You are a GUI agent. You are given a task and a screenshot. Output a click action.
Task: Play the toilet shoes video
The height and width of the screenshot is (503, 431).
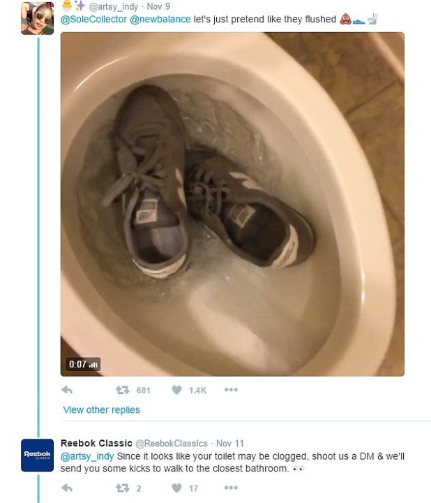(x=232, y=204)
